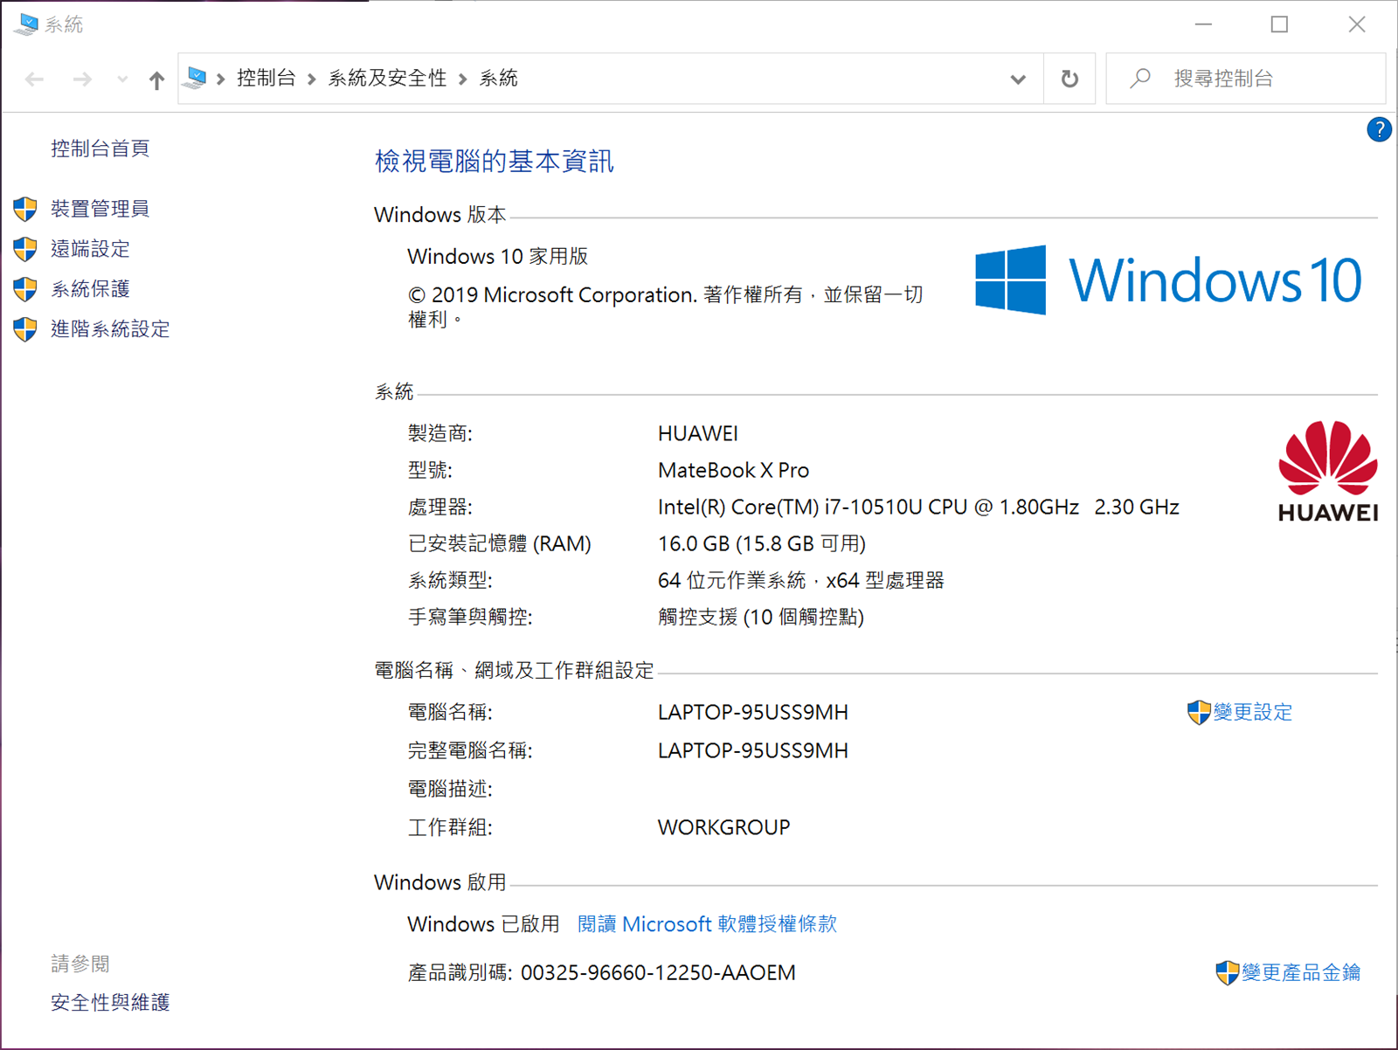The height and width of the screenshot is (1050, 1398).
Task: Click 變更產品金鑰 link
Action: click(x=1299, y=972)
